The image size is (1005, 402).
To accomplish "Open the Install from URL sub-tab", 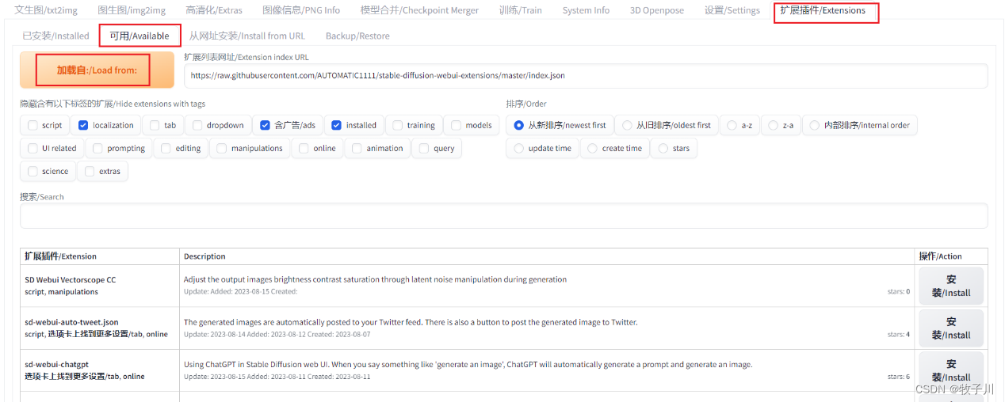I will click(246, 36).
